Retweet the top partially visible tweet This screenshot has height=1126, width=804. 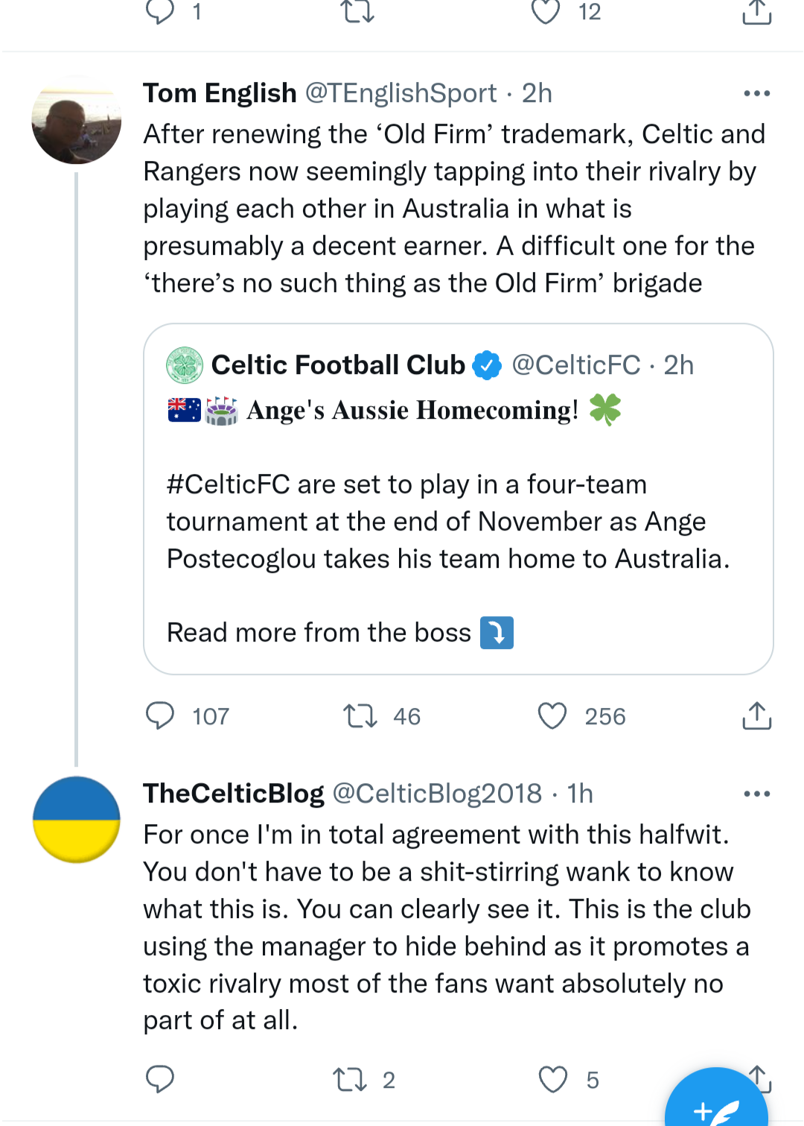click(357, 11)
